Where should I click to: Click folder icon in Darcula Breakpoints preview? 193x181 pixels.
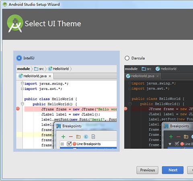(x=186, y=137)
